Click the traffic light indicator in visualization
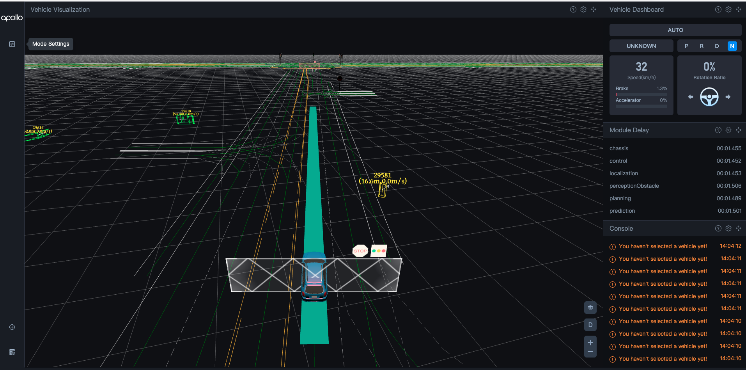Viewport: 746px width, 370px height. 379,251
